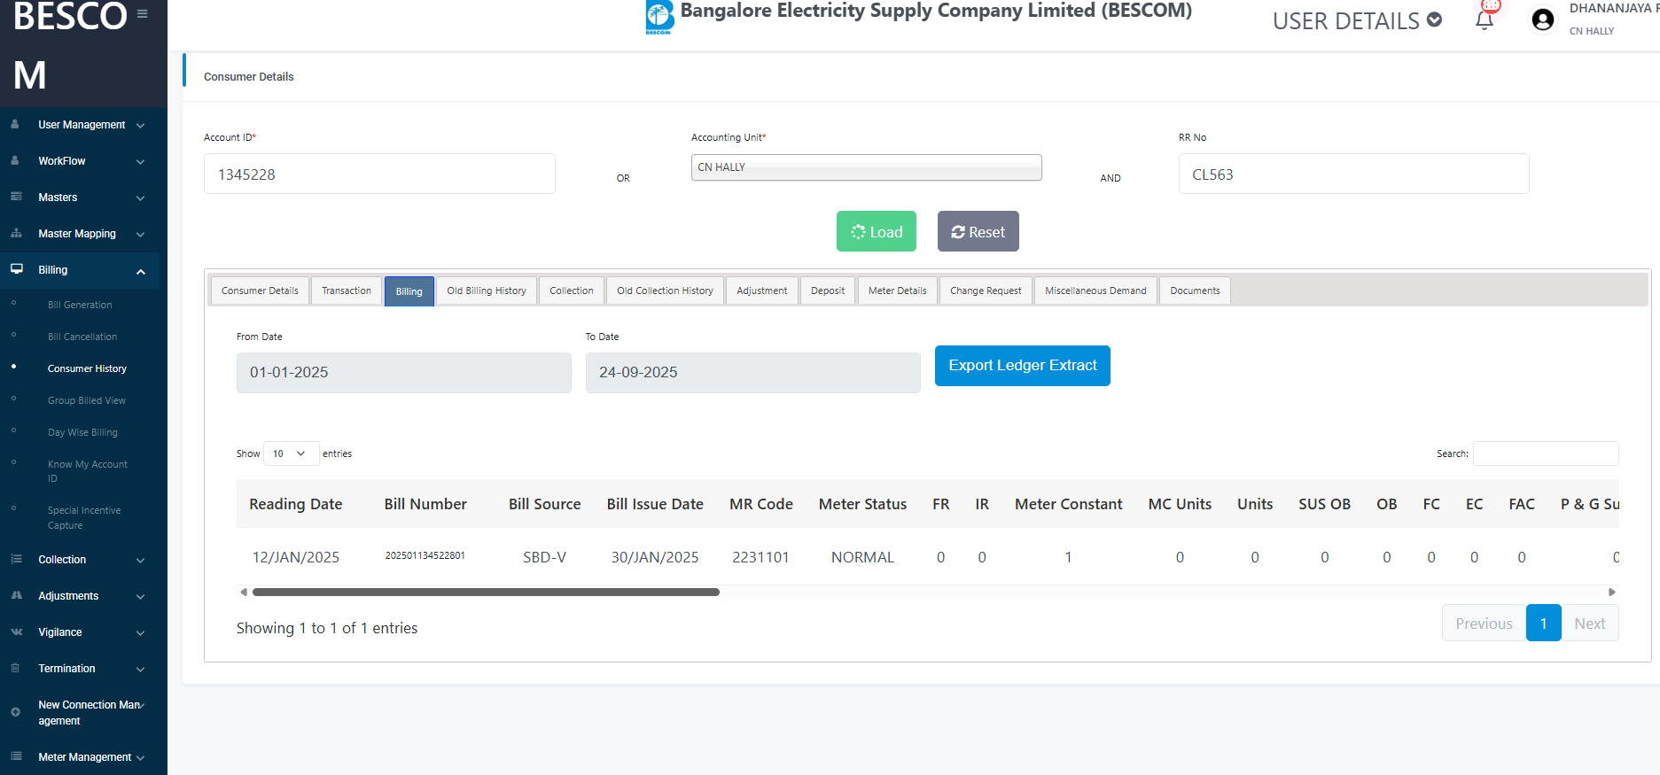Click the Masters sidebar icon
The height and width of the screenshot is (775, 1660).
[16, 197]
